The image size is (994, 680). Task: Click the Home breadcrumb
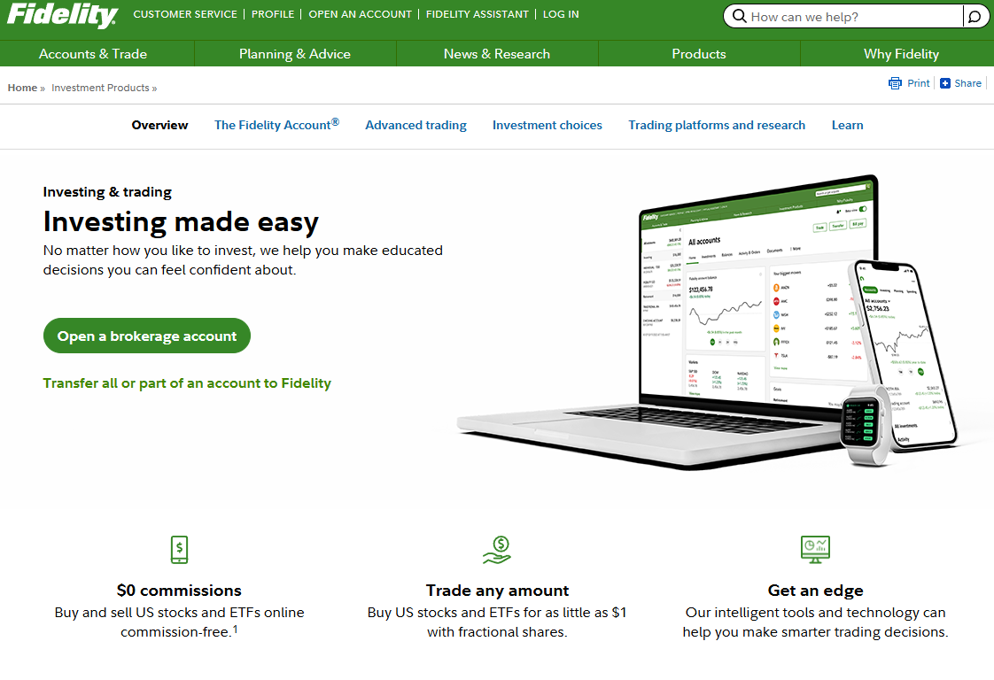click(x=22, y=88)
